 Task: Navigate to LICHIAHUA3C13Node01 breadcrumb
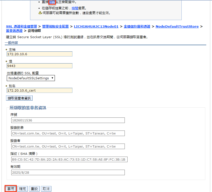(96, 26)
